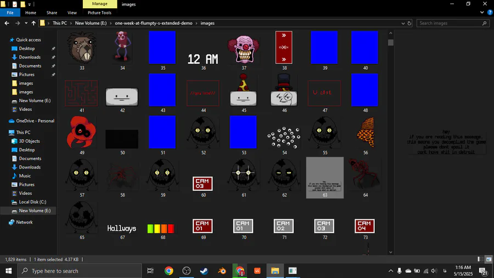Viewport: 494px width, 278px height.
Task: Open Local Disk (C:) in sidebar
Action: (x=32, y=202)
